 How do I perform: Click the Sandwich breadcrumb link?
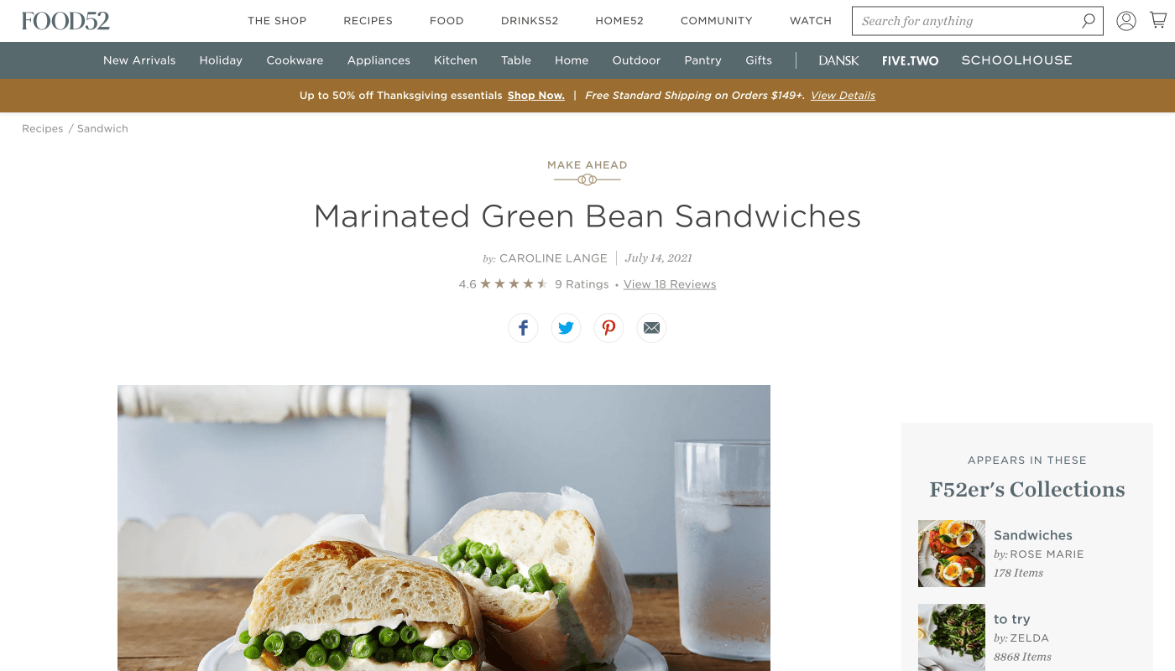click(x=102, y=128)
